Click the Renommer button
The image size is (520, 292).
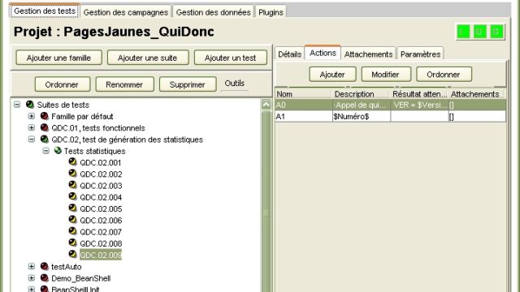(x=124, y=84)
